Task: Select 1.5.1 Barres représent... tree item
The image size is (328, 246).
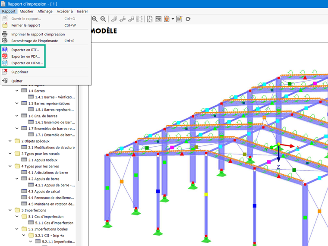Action: point(54,110)
